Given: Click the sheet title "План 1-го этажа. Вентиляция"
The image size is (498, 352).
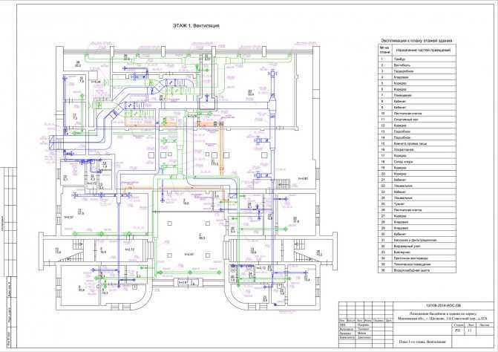Looking at the screenshot, I should 422,342.
